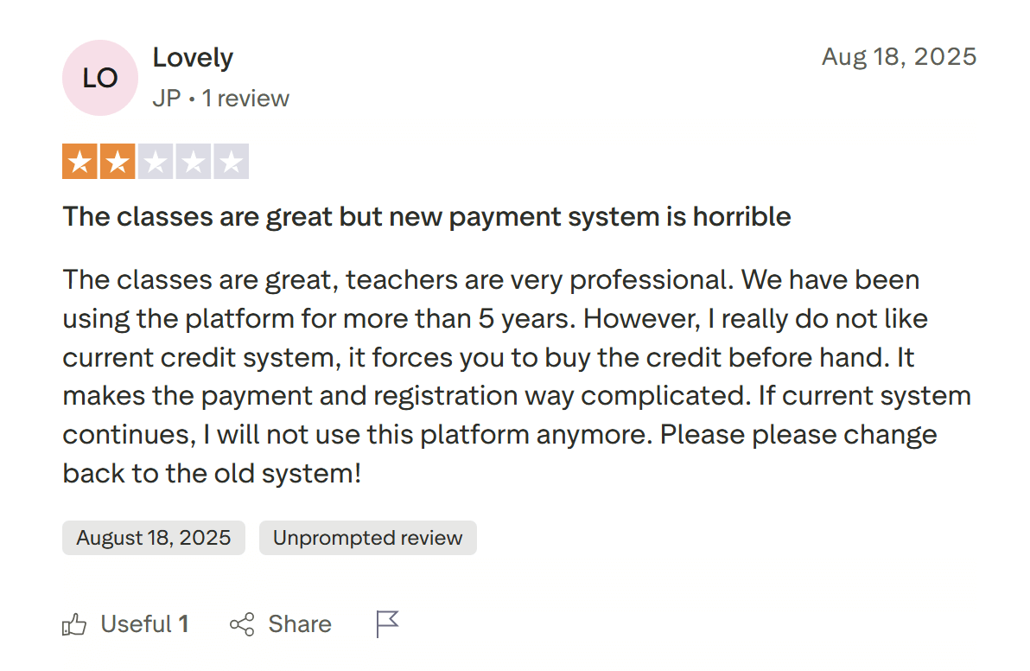Click the JP country label

point(166,99)
